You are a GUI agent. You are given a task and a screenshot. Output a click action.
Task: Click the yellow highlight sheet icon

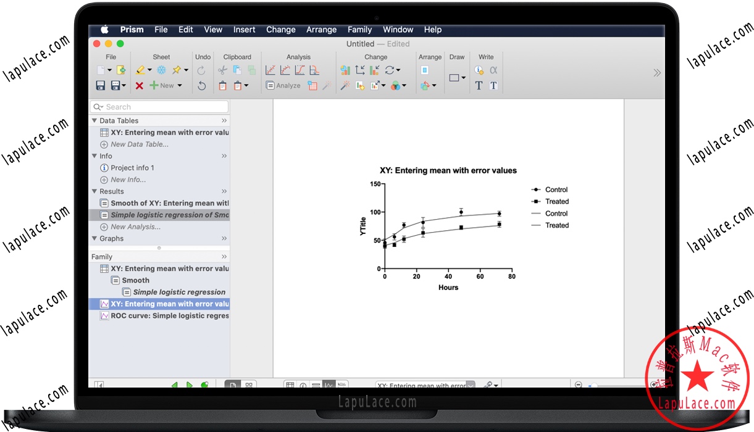coord(141,70)
